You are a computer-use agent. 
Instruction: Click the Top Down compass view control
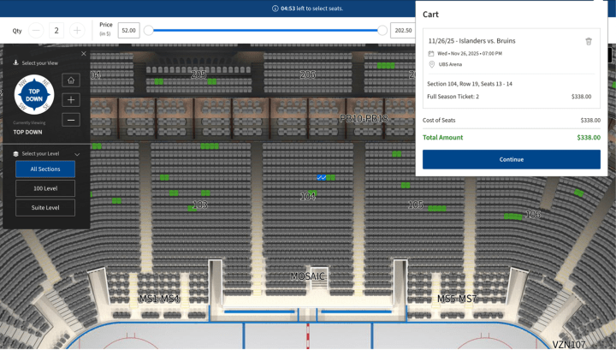click(x=34, y=95)
